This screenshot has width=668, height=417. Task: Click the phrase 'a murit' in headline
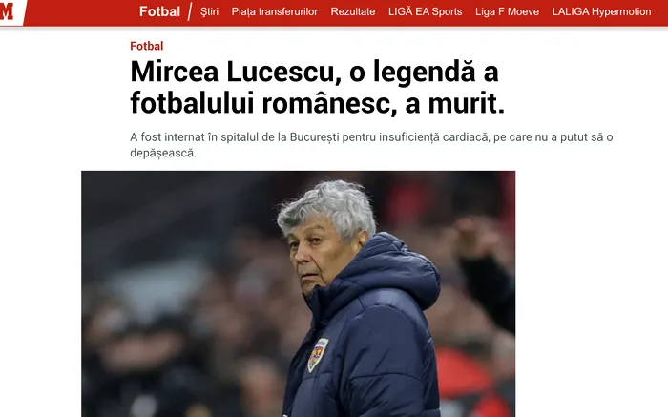(x=454, y=103)
